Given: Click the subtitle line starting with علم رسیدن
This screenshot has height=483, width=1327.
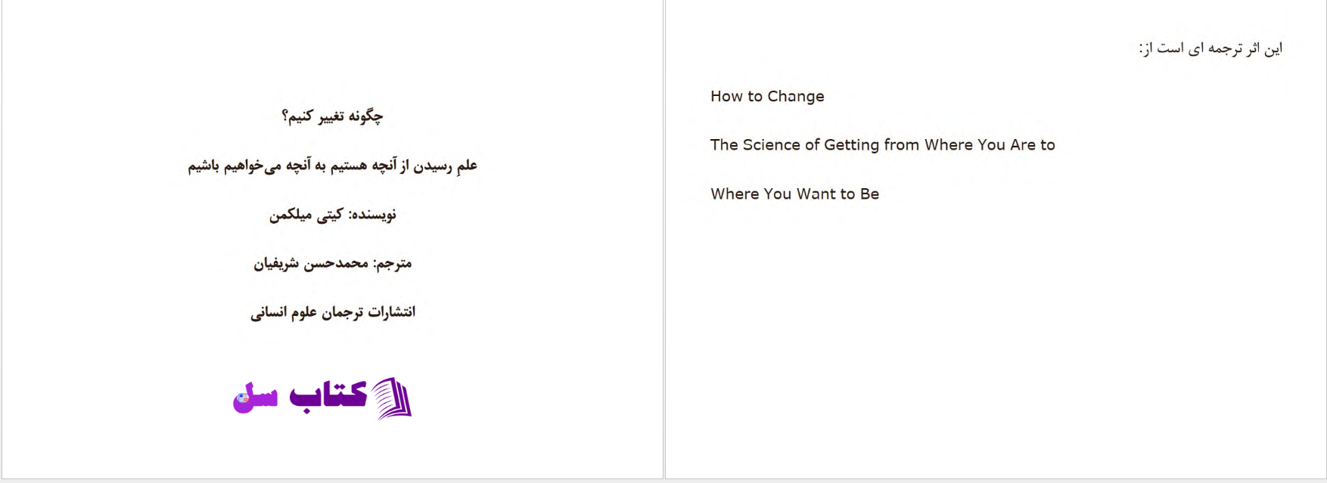Looking at the screenshot, I should click(333, 165).
